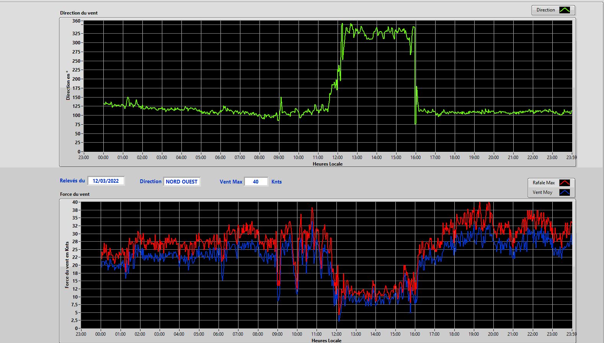The width and height of the screenshot is (604, 343).
Task: Click the 175 value on direction axis
Action: point(76,88)
